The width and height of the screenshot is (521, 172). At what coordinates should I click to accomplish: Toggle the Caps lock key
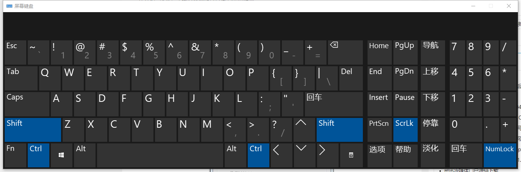click(27, 103)
